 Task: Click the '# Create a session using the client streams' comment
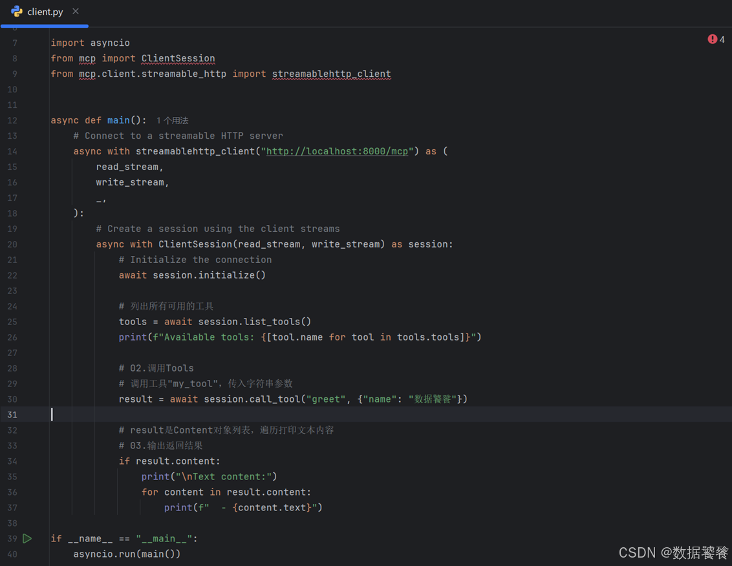pos(218,229)
